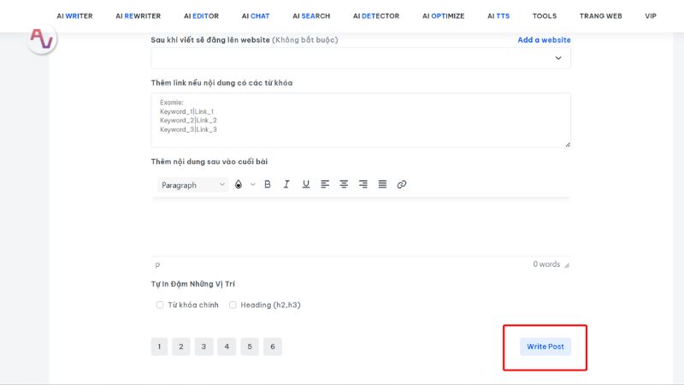Enable the Từ khóa chính checkbox
This screenshot has width=684, height=385.
tap(160, 305)
